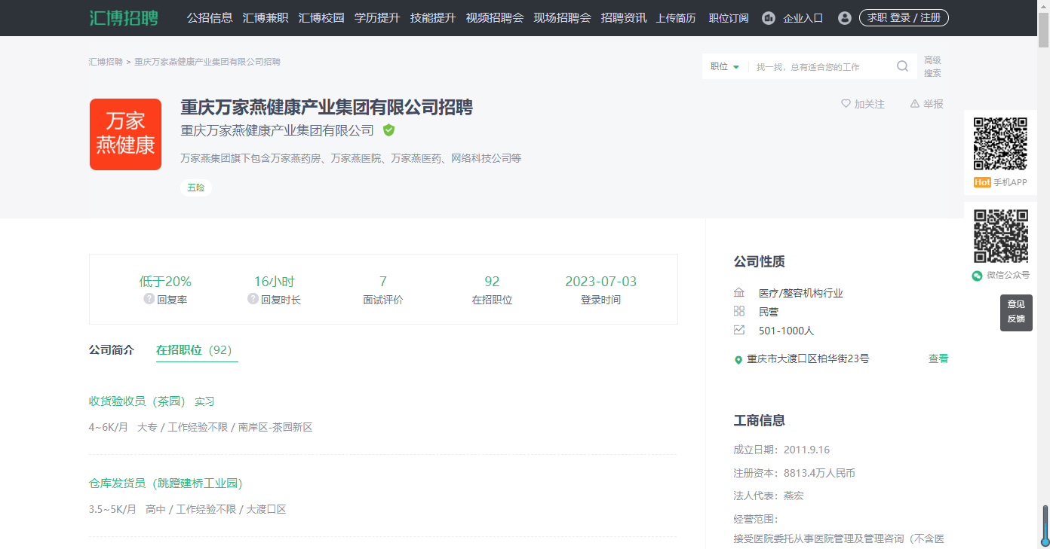This screenshot has width=1050, height=549.
Task: Click the user avatar icon
Action: (845, 18)
